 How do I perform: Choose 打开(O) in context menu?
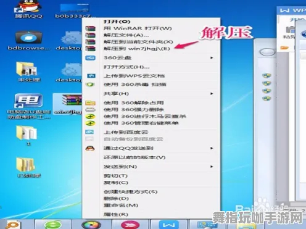click(117, 22)
